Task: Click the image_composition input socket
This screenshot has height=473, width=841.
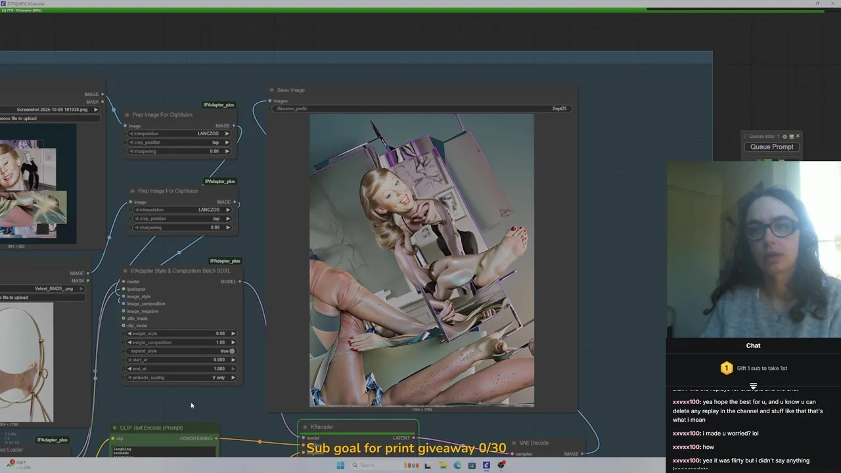Action: click(x=123, y=304)
